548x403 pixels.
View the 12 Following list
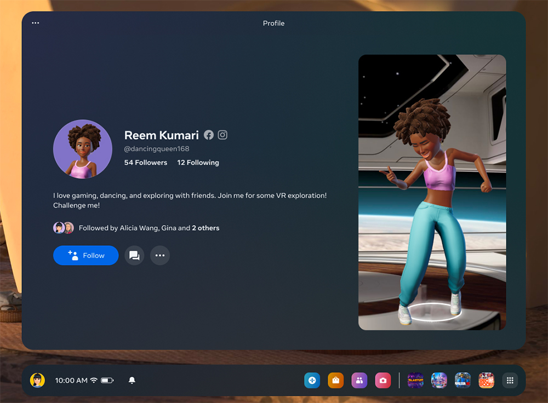click(x=198, y=163)
